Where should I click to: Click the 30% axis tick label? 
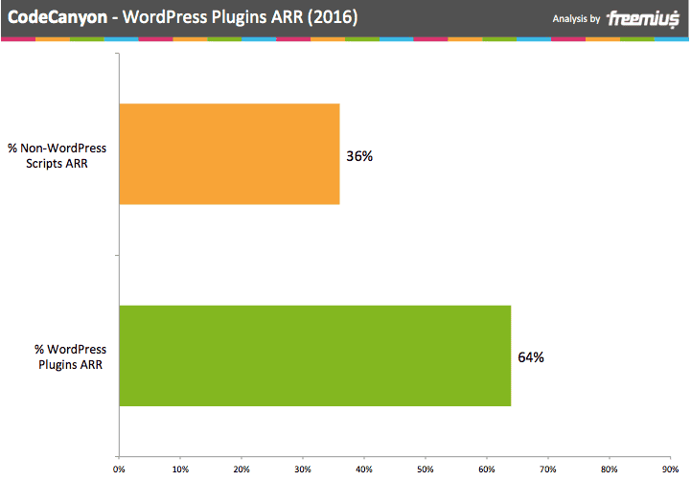point(303,470)
